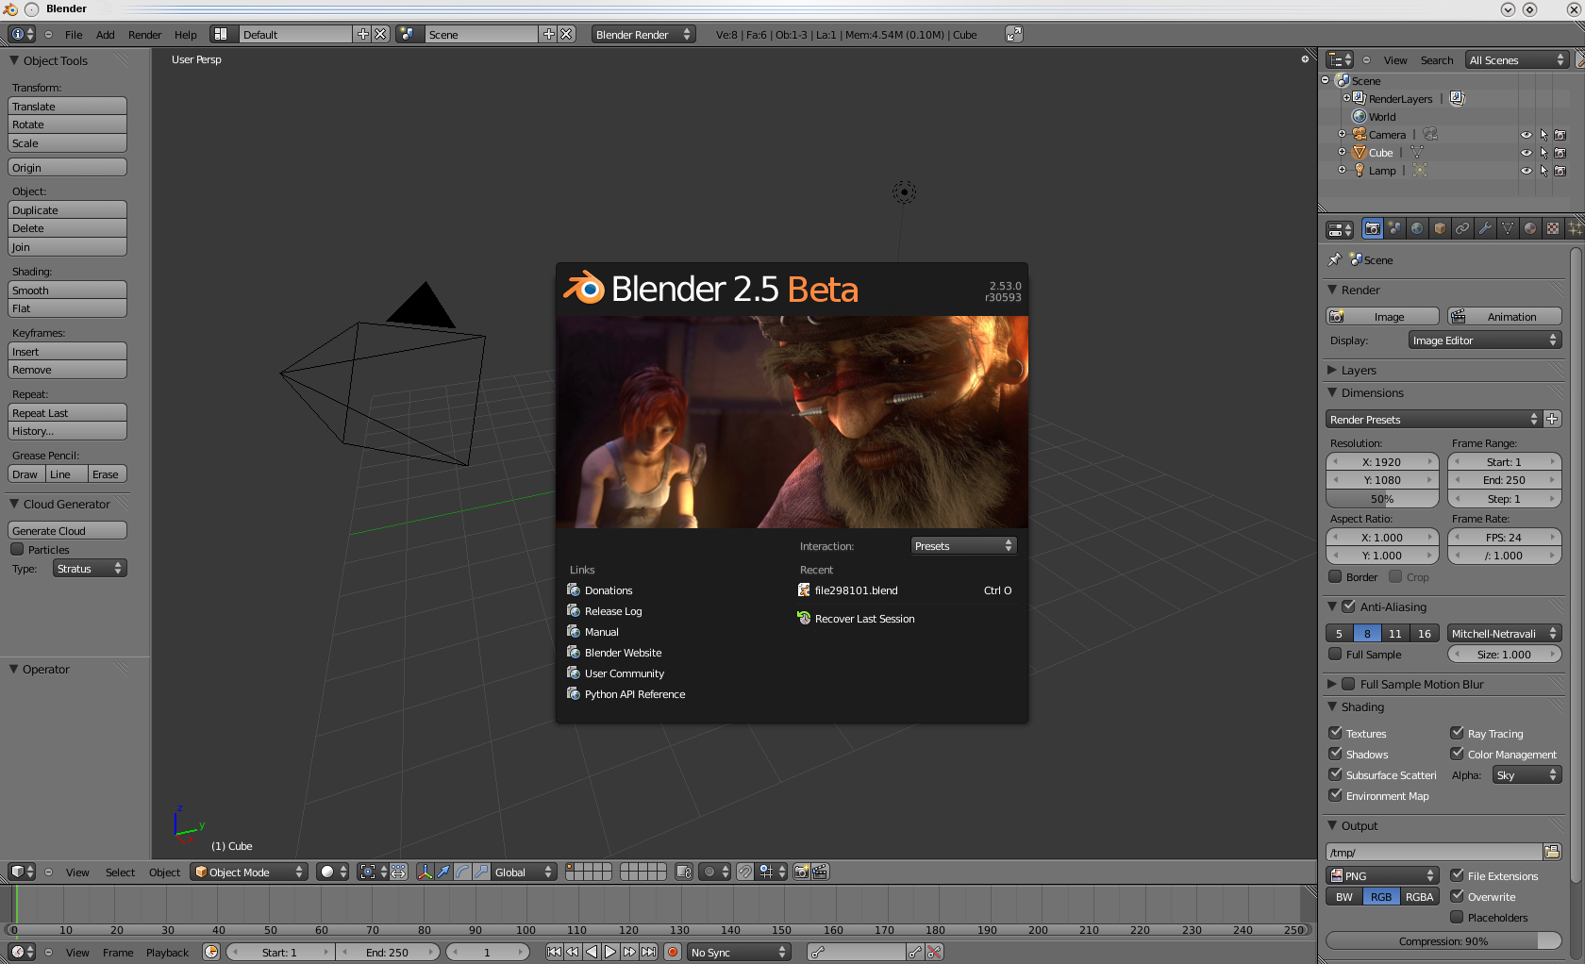The width and height of the screenshot is (1585, 964).
Task: Adjust the Compression 90% slider
Action: click(1443, 941)
